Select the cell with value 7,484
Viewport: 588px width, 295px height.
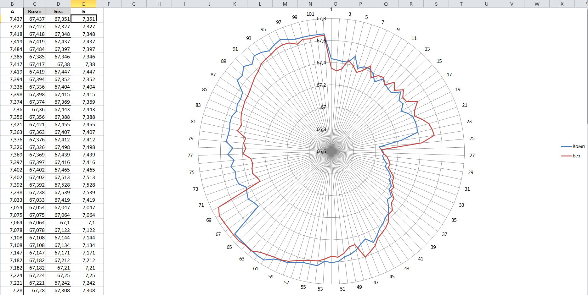coord(12,49)
